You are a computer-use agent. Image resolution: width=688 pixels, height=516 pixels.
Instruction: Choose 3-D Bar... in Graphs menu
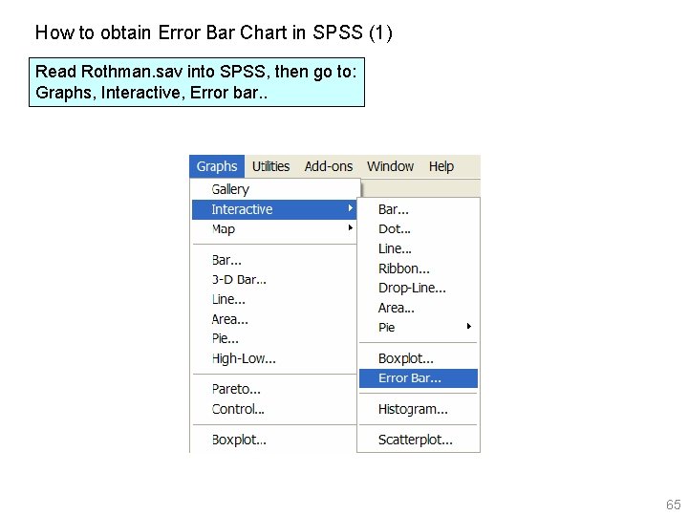click(274, 280)
